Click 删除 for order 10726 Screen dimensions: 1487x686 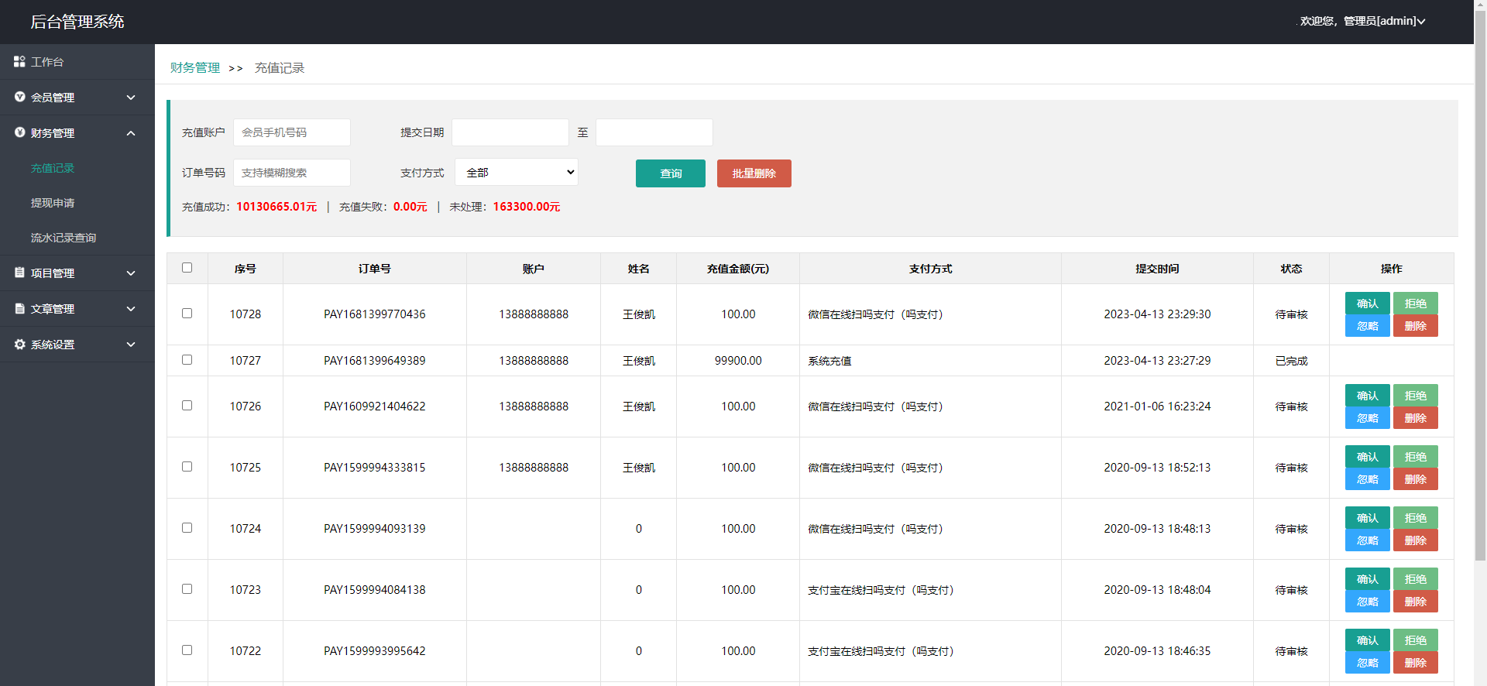click(1416, 418)
